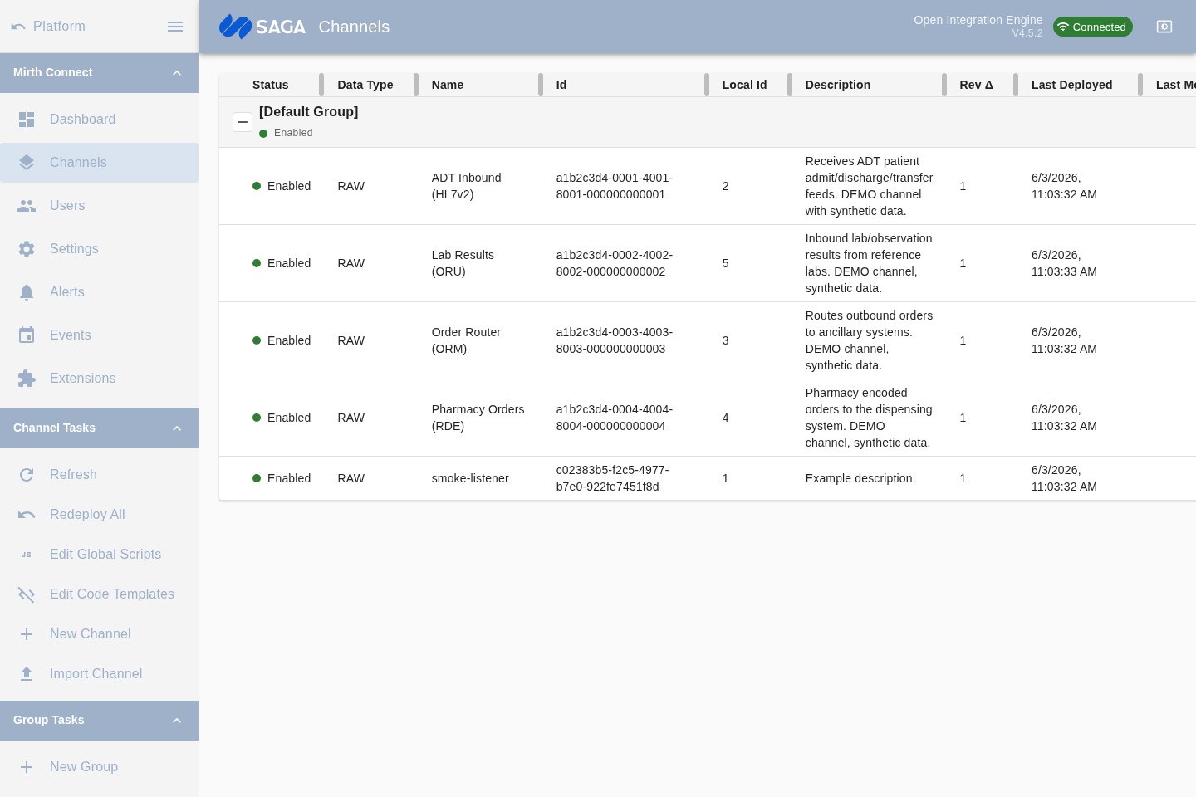This screenshot has width=1196, height=797.
Task: Go back to Platform
Action: [48, 27]
